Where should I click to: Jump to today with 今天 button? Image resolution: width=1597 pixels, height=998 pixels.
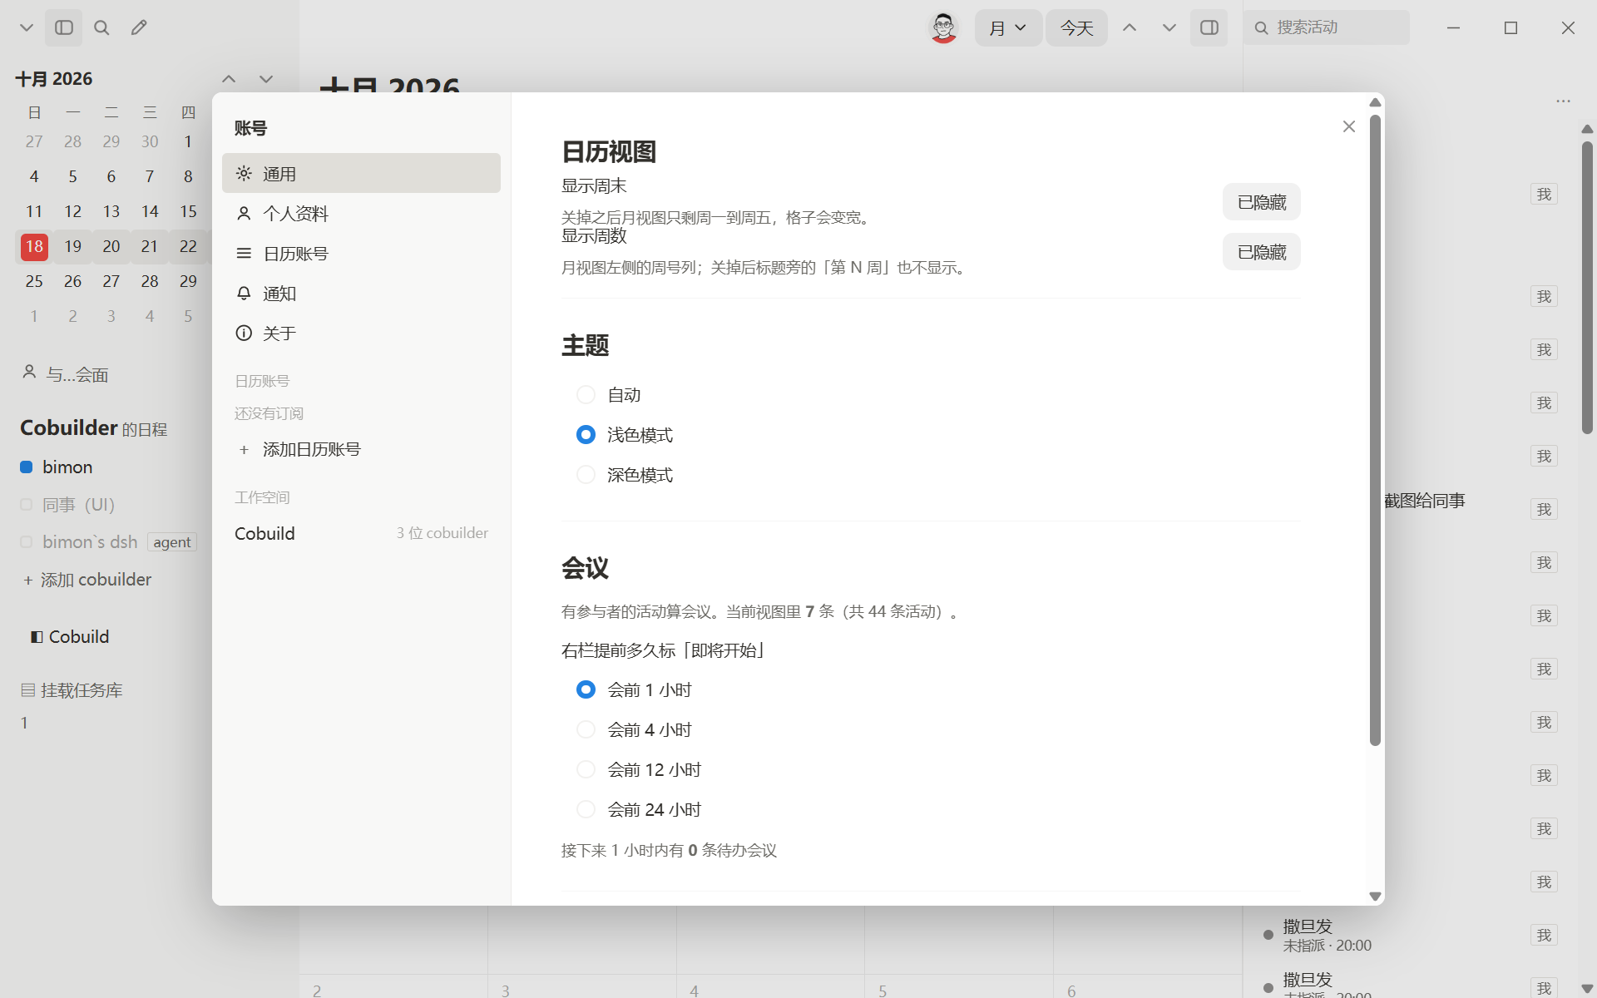point(1076,27)
